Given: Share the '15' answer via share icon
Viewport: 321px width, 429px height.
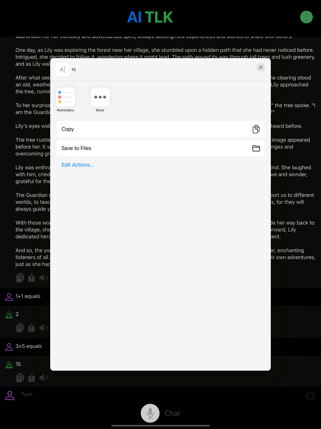Looking at the screenshot, I should click(x=31, y=378).
